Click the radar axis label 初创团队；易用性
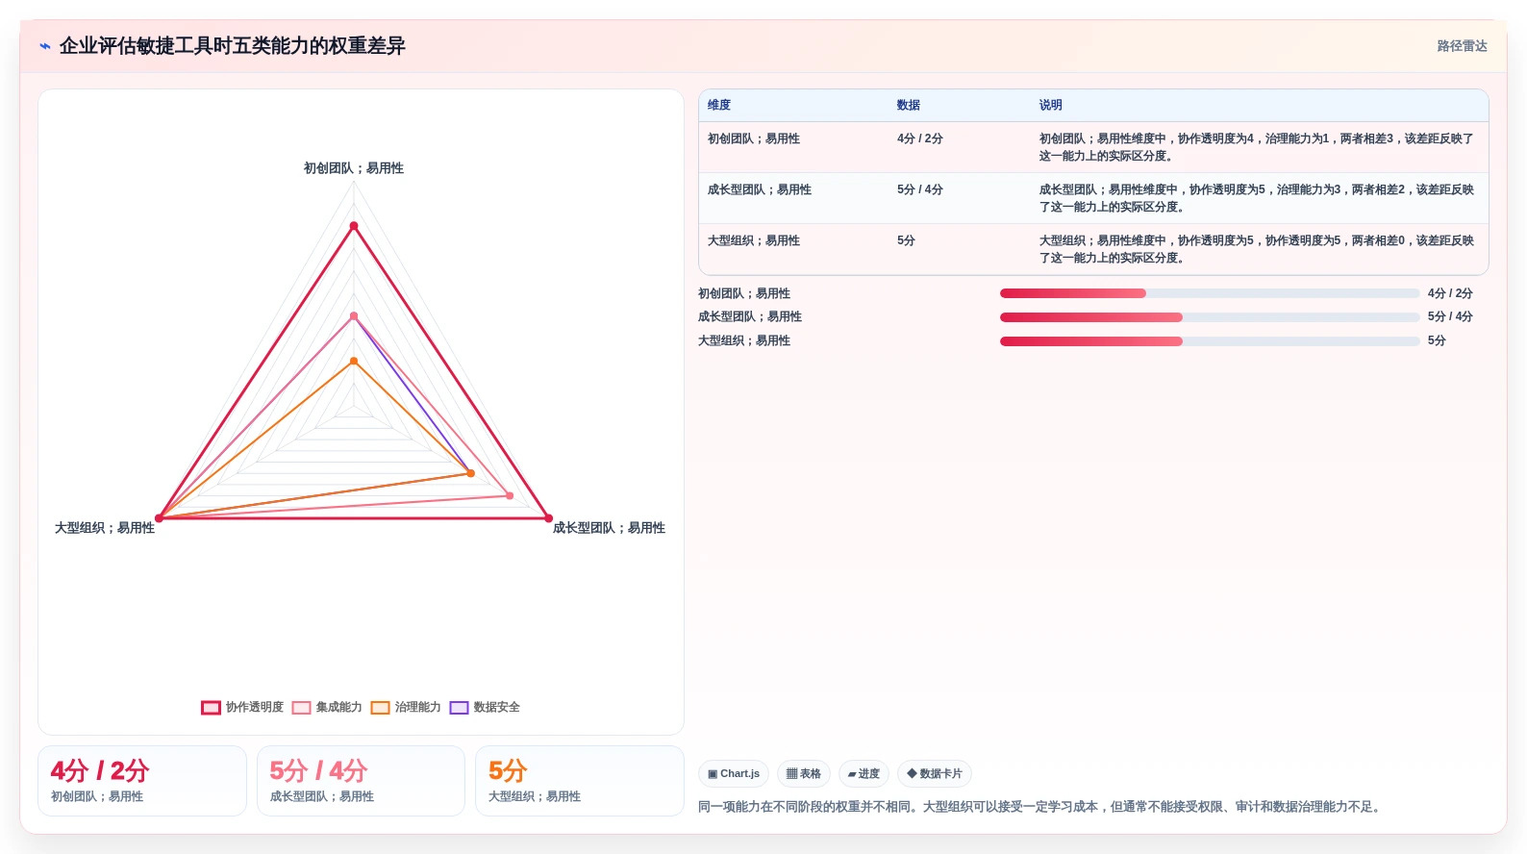Screen dimensions: 1527x854 354,168
